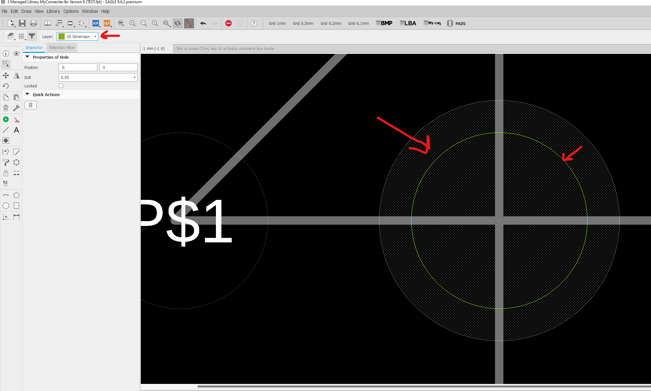Select the Move tool

pyautogui.click(x=6, y=75)
